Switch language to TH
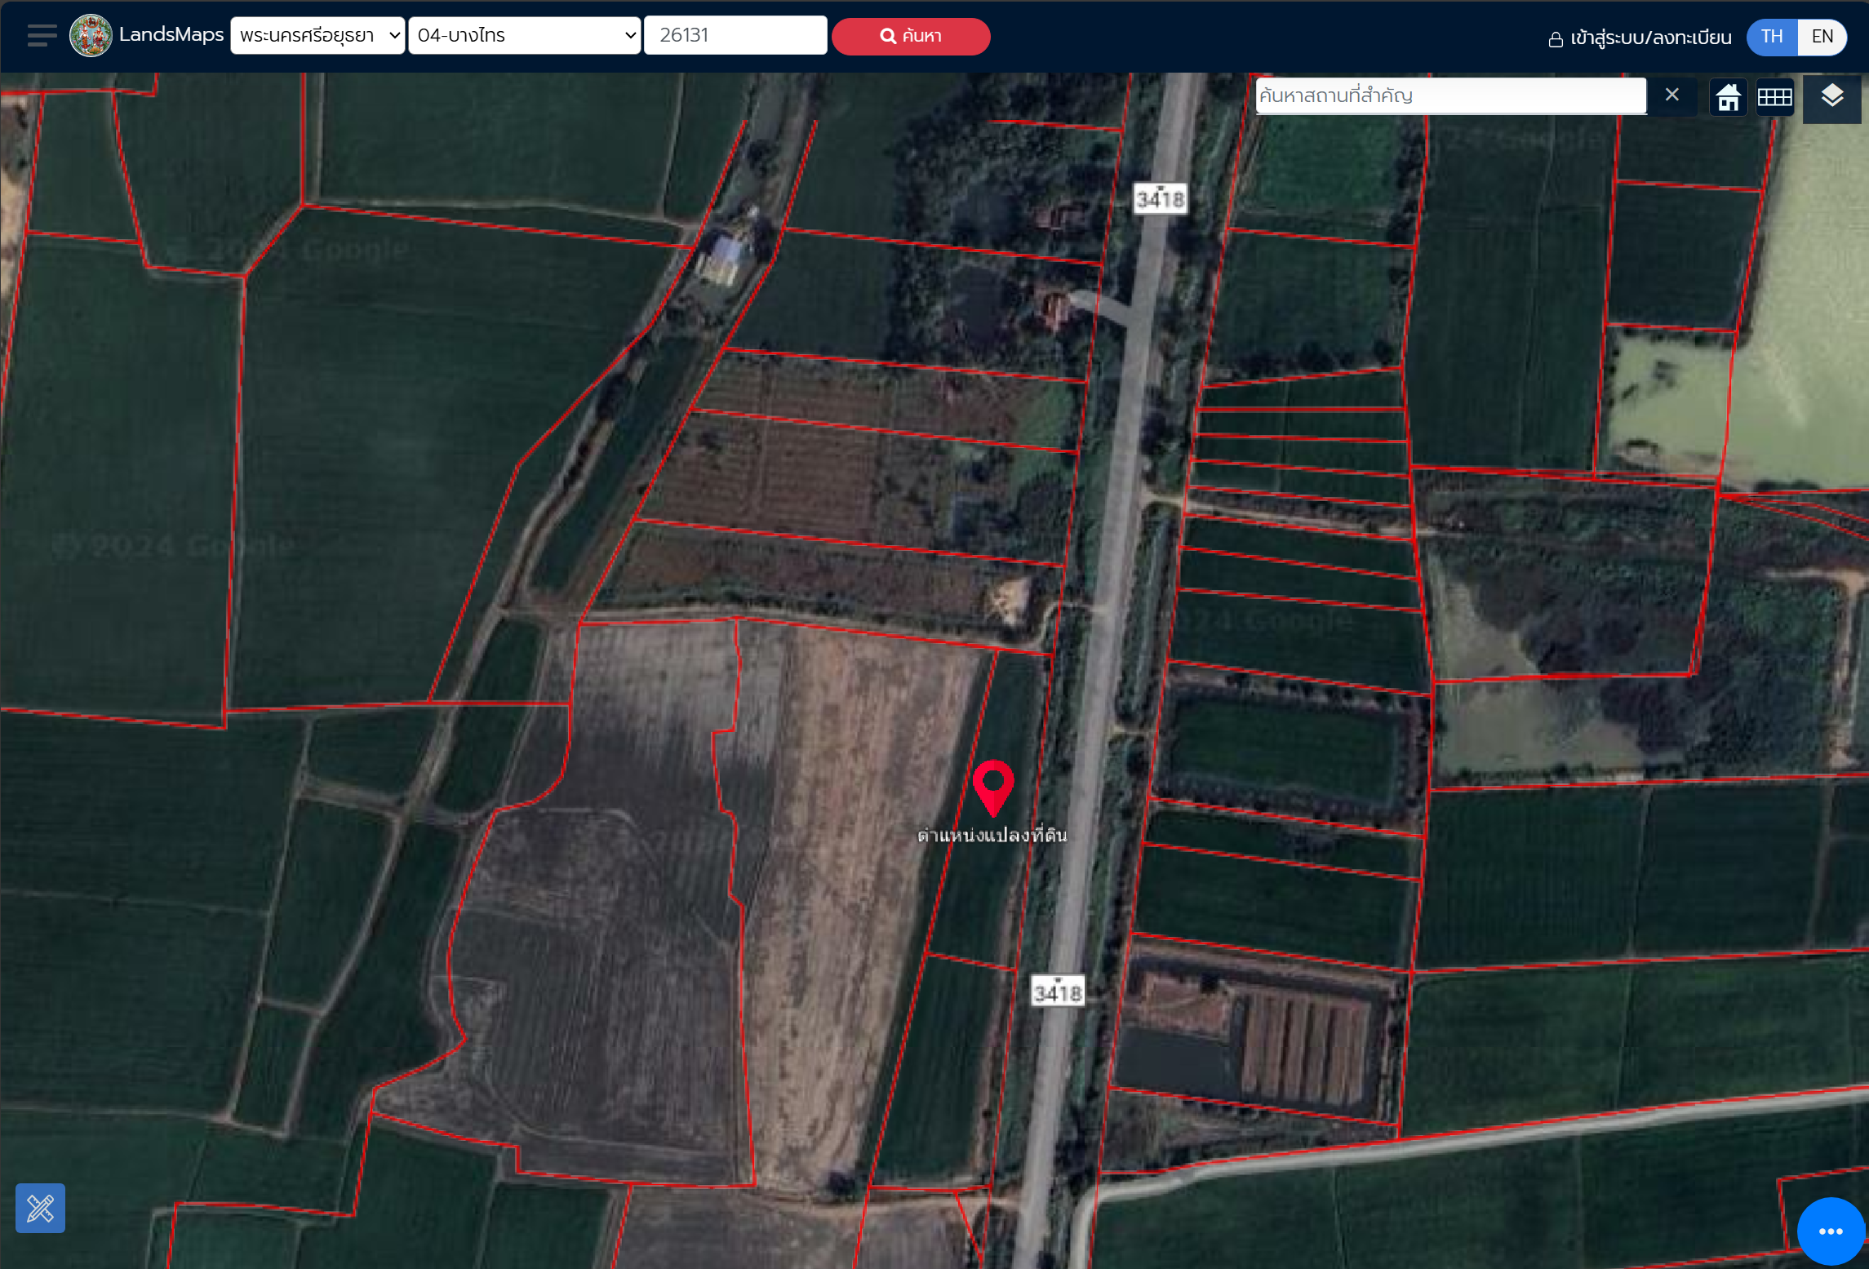Image resolution: width=1869 pixels, height=1269 pixels. pos(1771,37)
